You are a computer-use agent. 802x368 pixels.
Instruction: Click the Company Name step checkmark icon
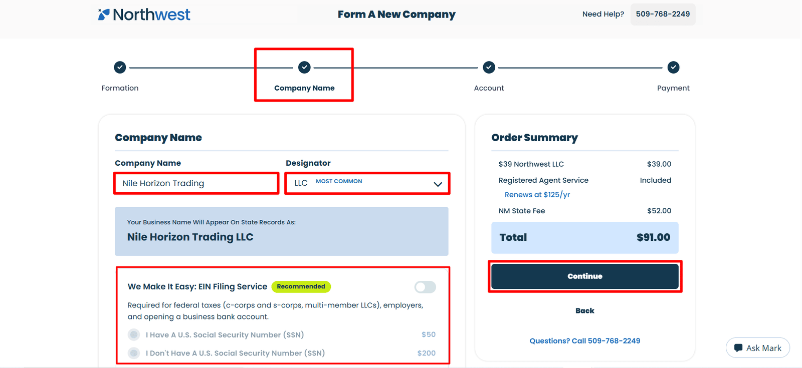[x=304, y=67]
